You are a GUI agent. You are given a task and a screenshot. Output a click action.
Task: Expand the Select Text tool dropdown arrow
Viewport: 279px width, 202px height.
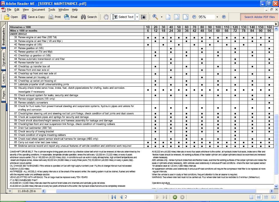point(137,17)
